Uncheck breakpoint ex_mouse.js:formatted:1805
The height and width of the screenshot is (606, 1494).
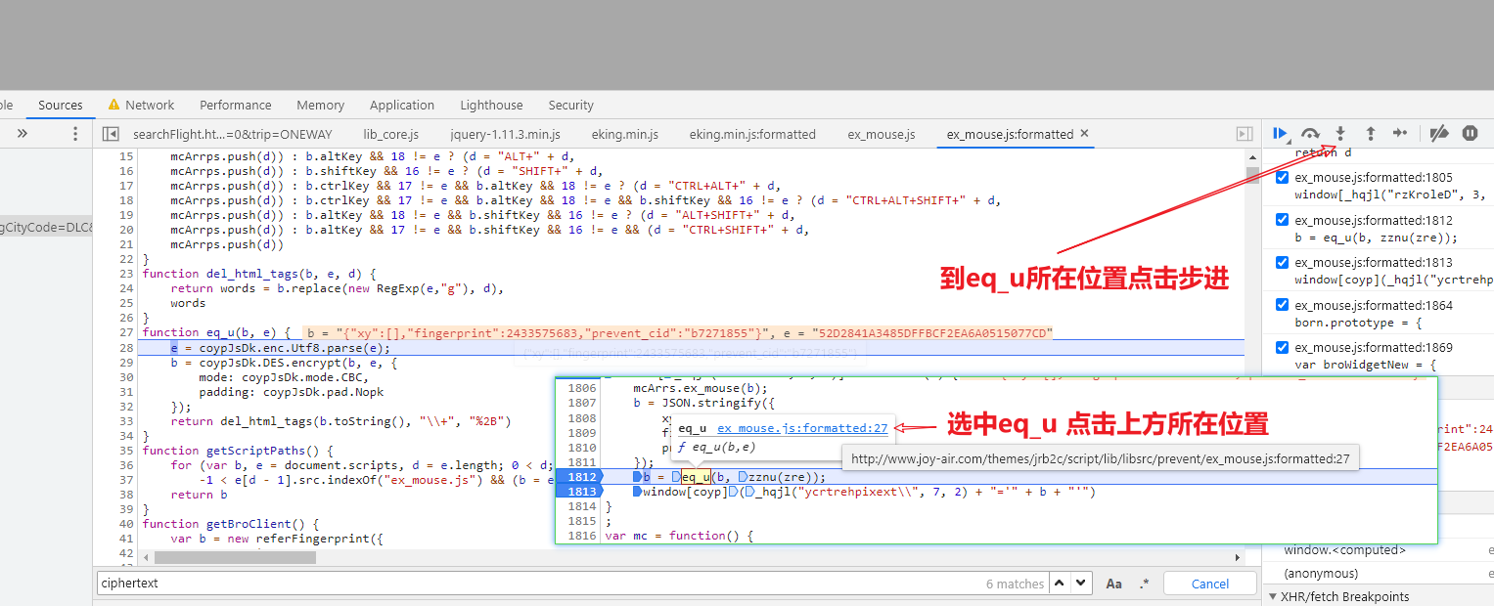(1282, 178)
